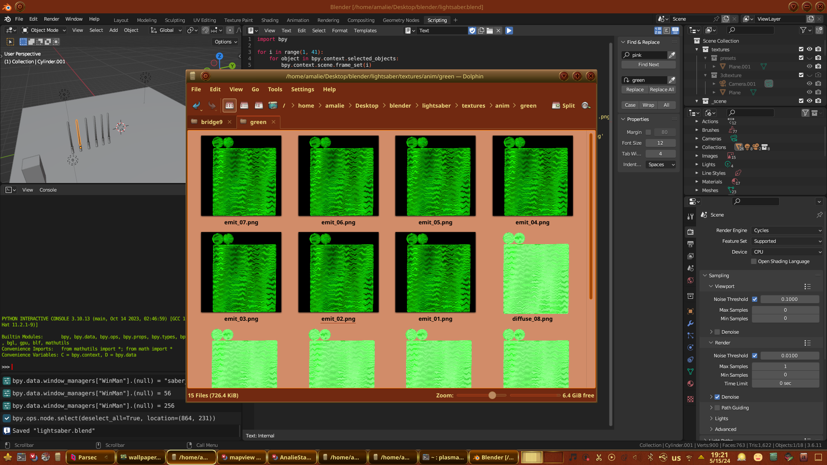Screen dimensions: 827x465
Task: Click the Dolphin zoom slider handle
Action: 492,395
